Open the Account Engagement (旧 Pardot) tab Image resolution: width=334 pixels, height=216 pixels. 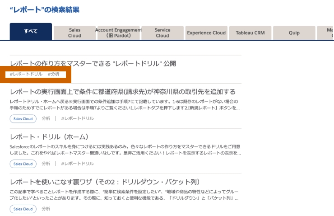pyautogui.click(x=118, y=33)
